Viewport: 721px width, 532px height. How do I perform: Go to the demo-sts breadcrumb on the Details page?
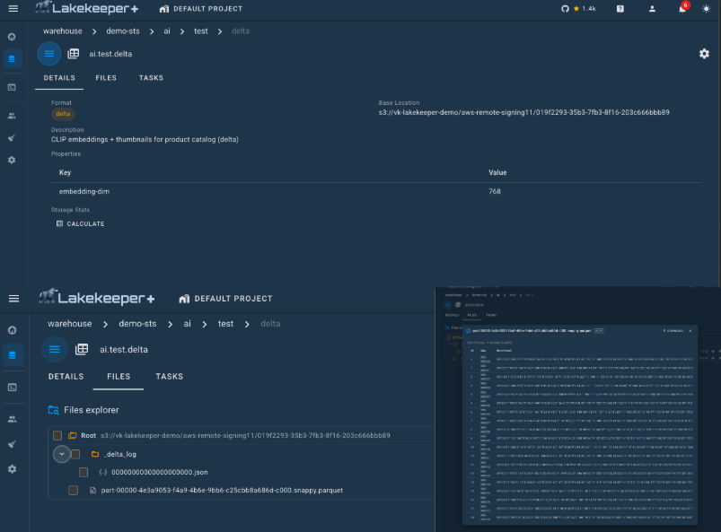(123, 31)
